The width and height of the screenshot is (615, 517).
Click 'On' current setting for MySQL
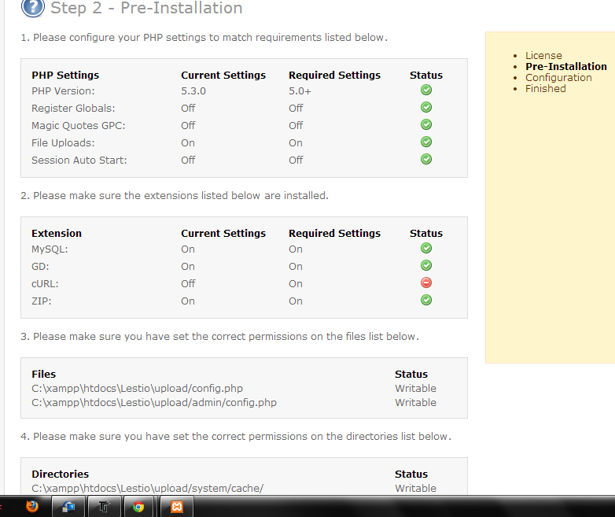point(188,249)
